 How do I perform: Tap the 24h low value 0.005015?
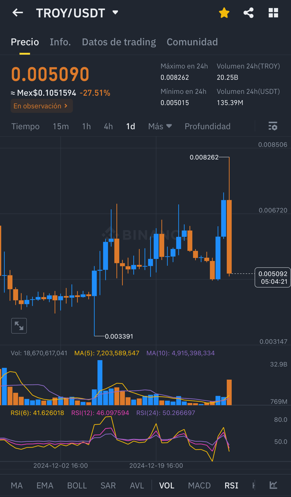coord(175,103)
